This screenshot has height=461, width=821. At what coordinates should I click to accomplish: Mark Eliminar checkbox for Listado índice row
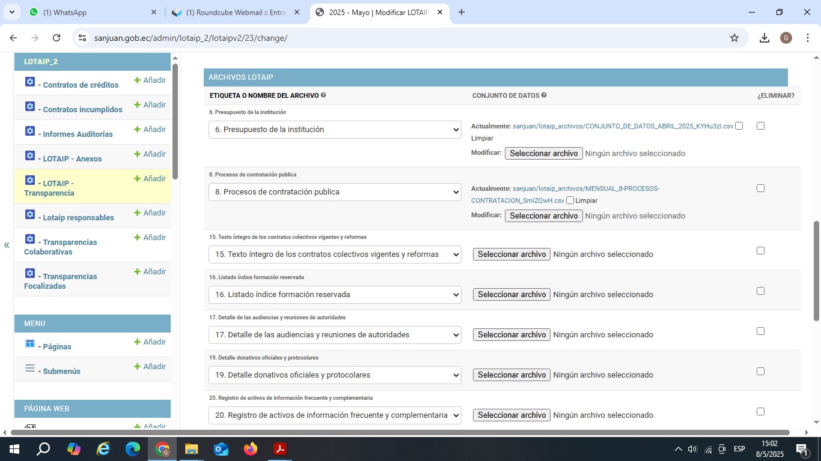[760, 291]
